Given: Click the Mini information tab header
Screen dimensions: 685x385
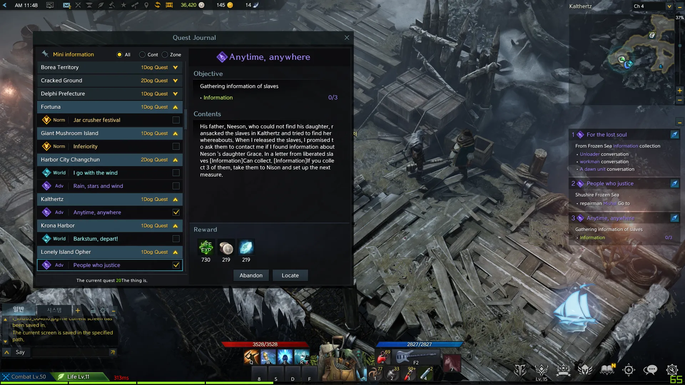Looking at the screenshot, I should [x=73, y=54].
